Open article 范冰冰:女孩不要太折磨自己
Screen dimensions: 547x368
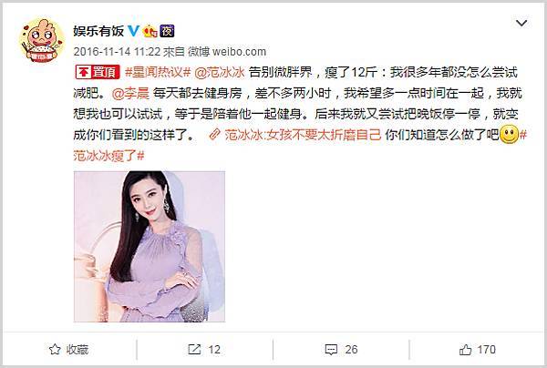(302, 135)
